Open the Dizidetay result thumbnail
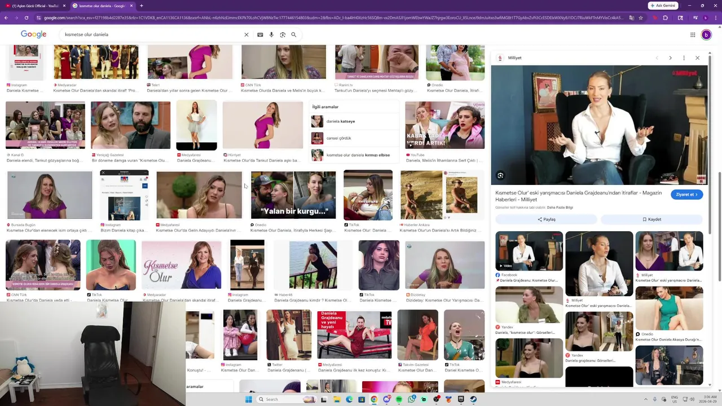Screen dimensions: 722x406 [x=444, y=265]
